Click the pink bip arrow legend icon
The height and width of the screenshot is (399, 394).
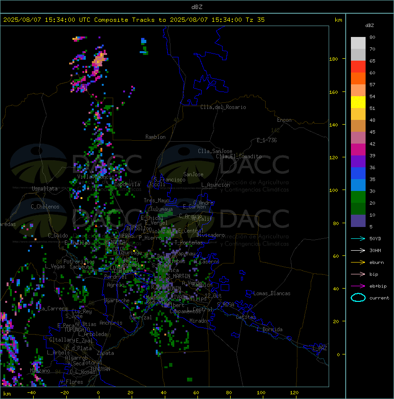point(358,274)
